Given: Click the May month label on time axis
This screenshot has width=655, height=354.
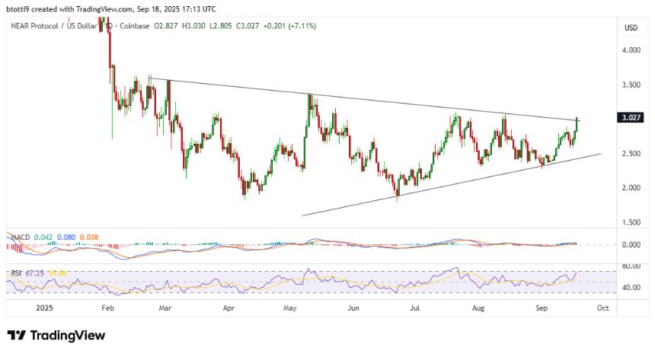Looking at the screenshot, I should click(289, 310).
